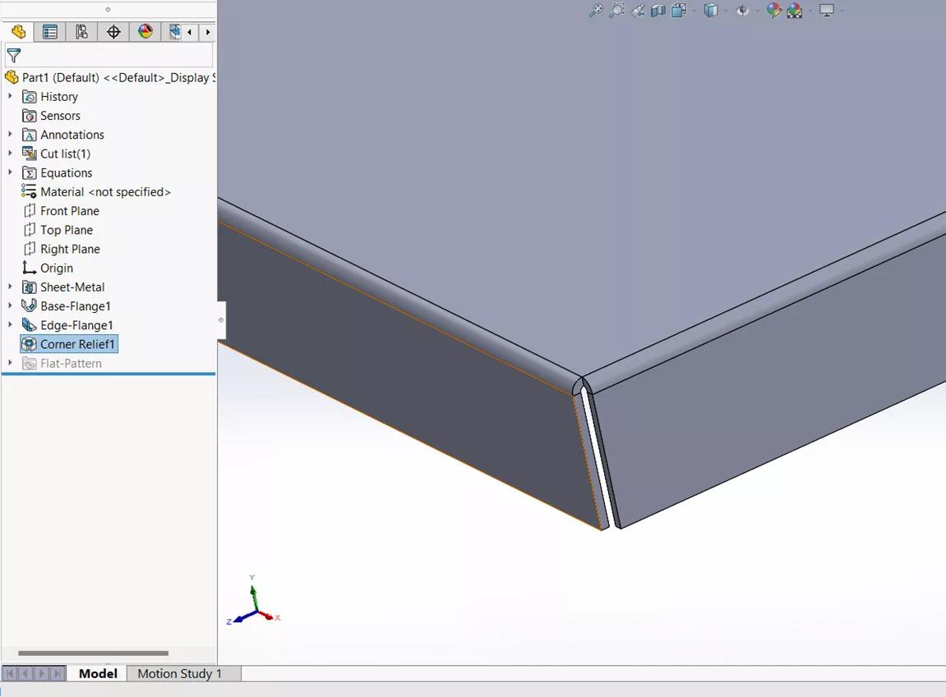Expand the Edge-Flange1 feature
This screenshot has height=697, width=946.
pos(10,325)
